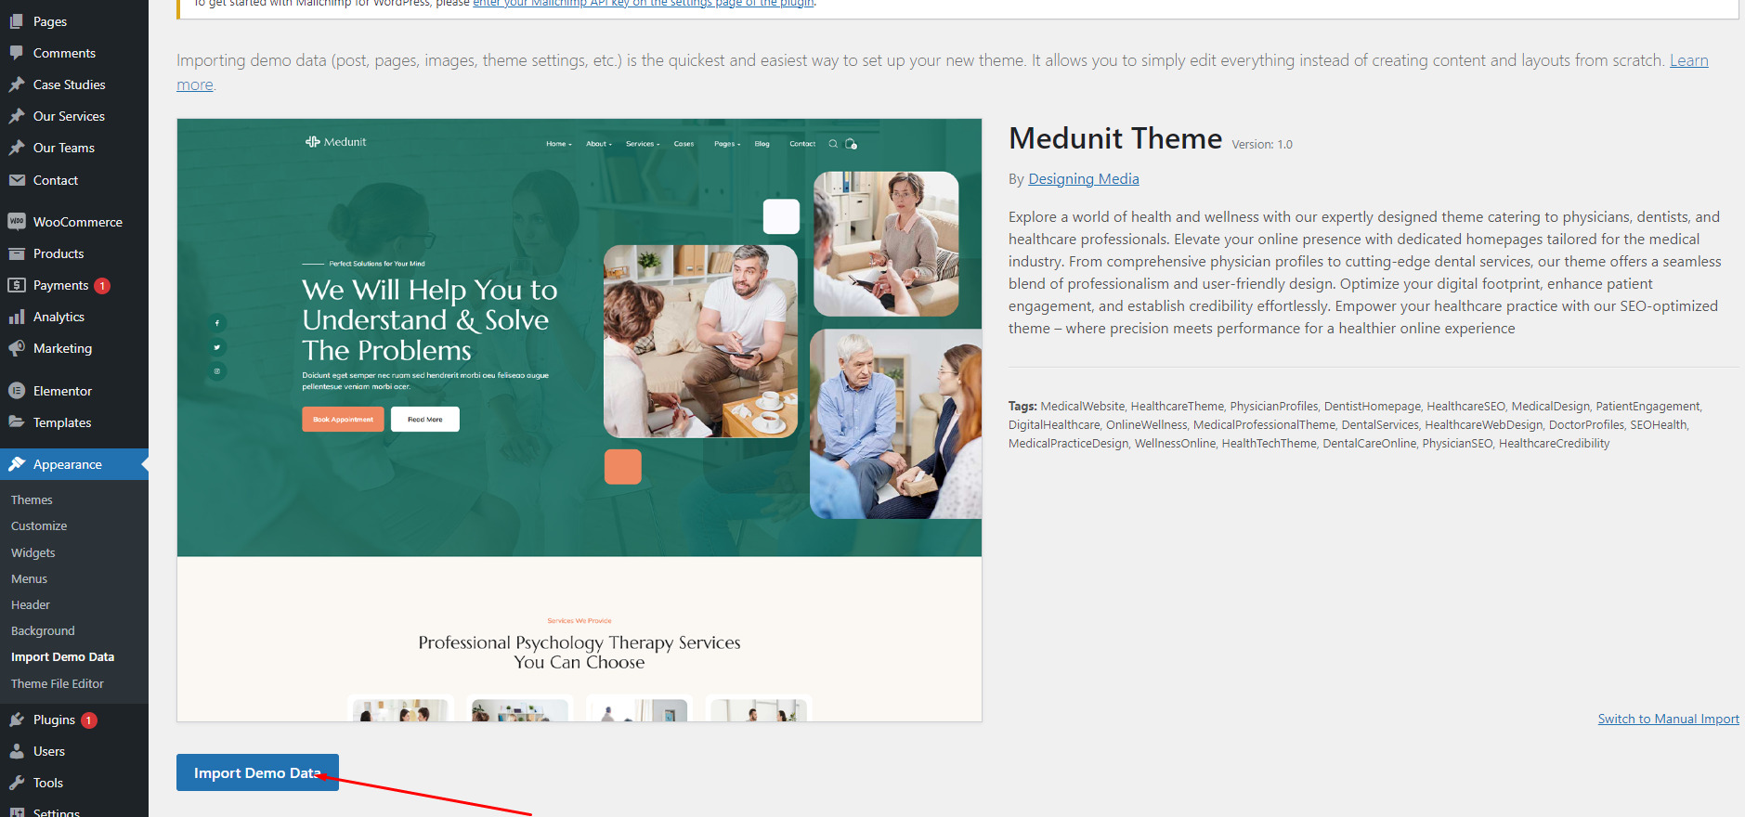Open the Background submenu item
Image resolution: width=1745 pixels, height=817 pixels.
[43, 630]
